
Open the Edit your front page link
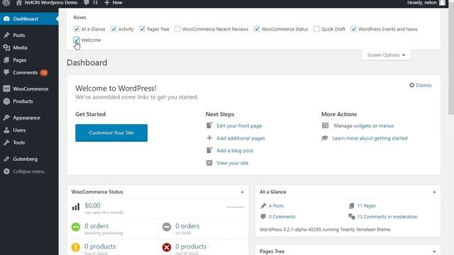pyautogui.click(x=239, y=126)
